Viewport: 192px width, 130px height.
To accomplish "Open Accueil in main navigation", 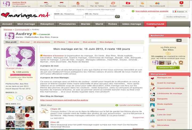I will point(7,24).
